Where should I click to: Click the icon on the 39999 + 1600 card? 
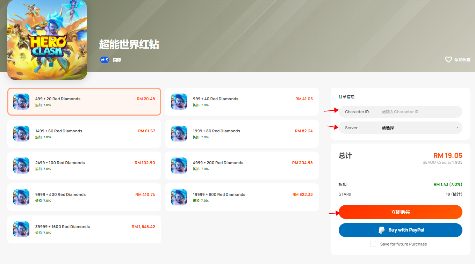coord(21,229)
